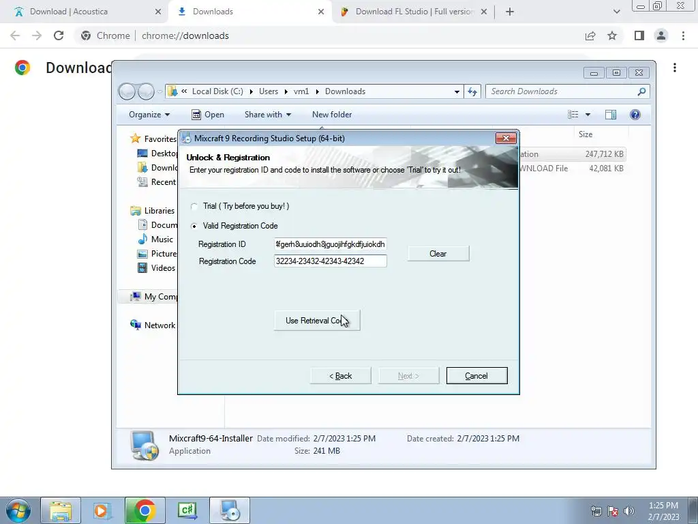Viewport: 698px width, 524px height.
Task: Select Local Disk (C:) breadcrumb
Action: click(217, 91)
